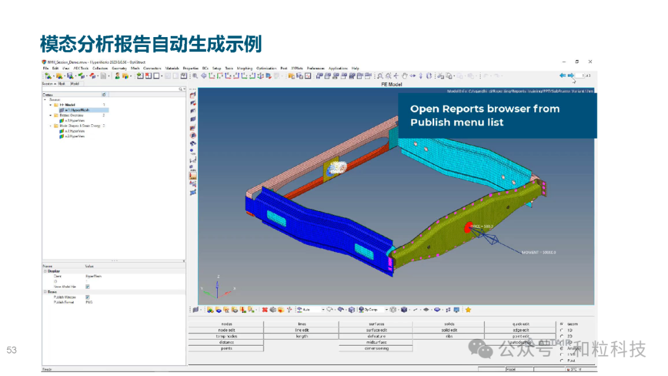Select w1:HyperMesh window in session tree
668x376 pixels.
74,110
